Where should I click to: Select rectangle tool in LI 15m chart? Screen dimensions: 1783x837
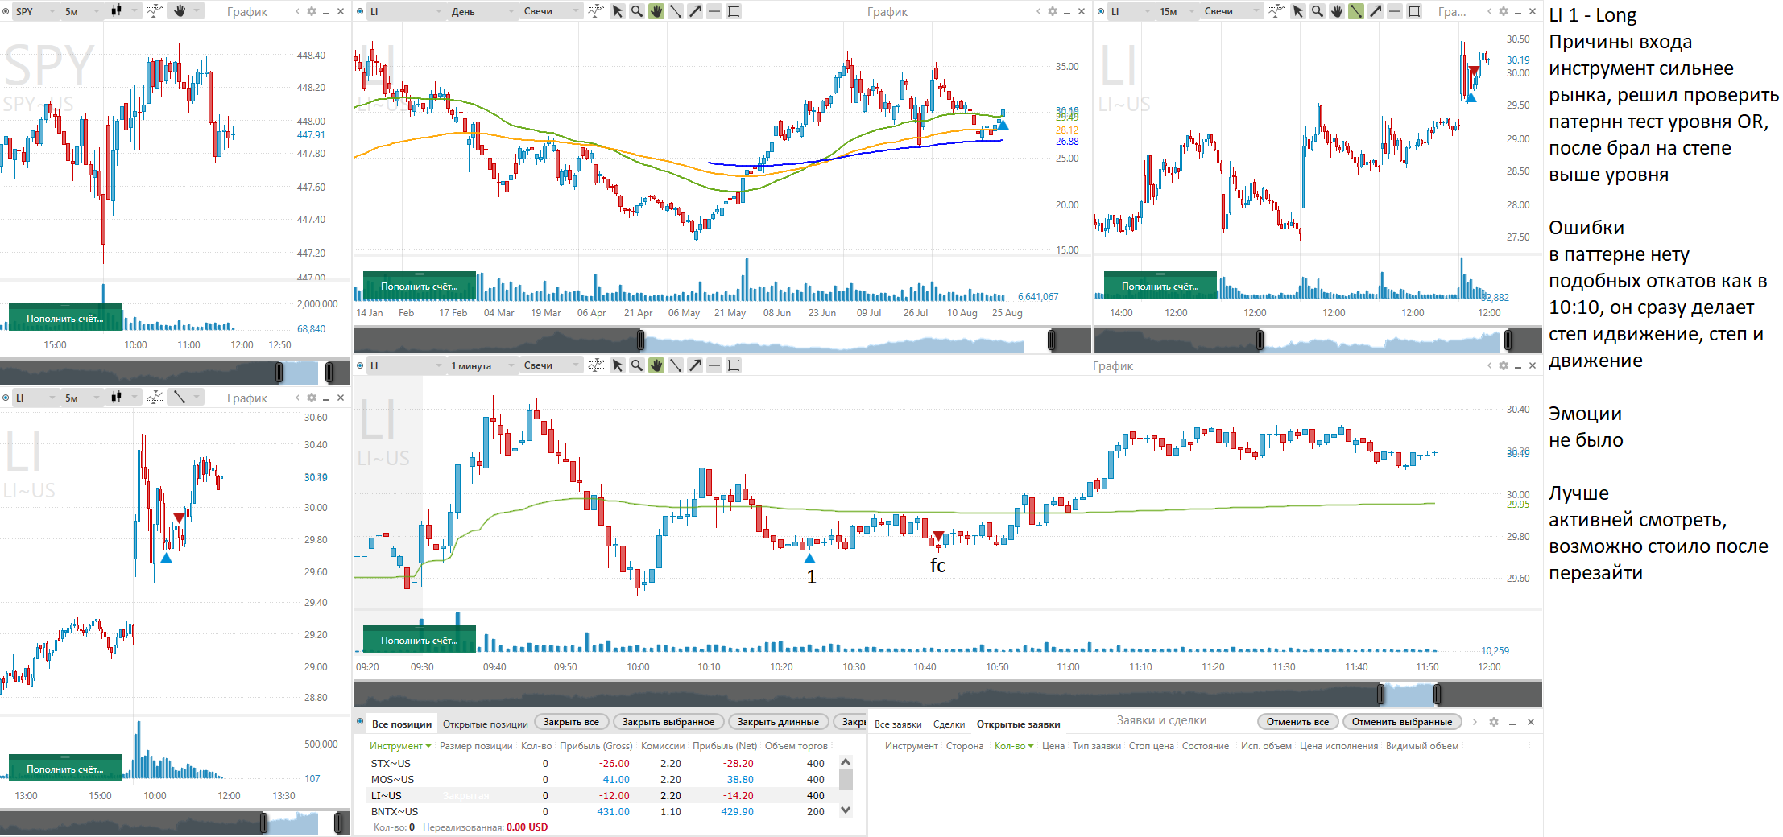pos(1414,11)
